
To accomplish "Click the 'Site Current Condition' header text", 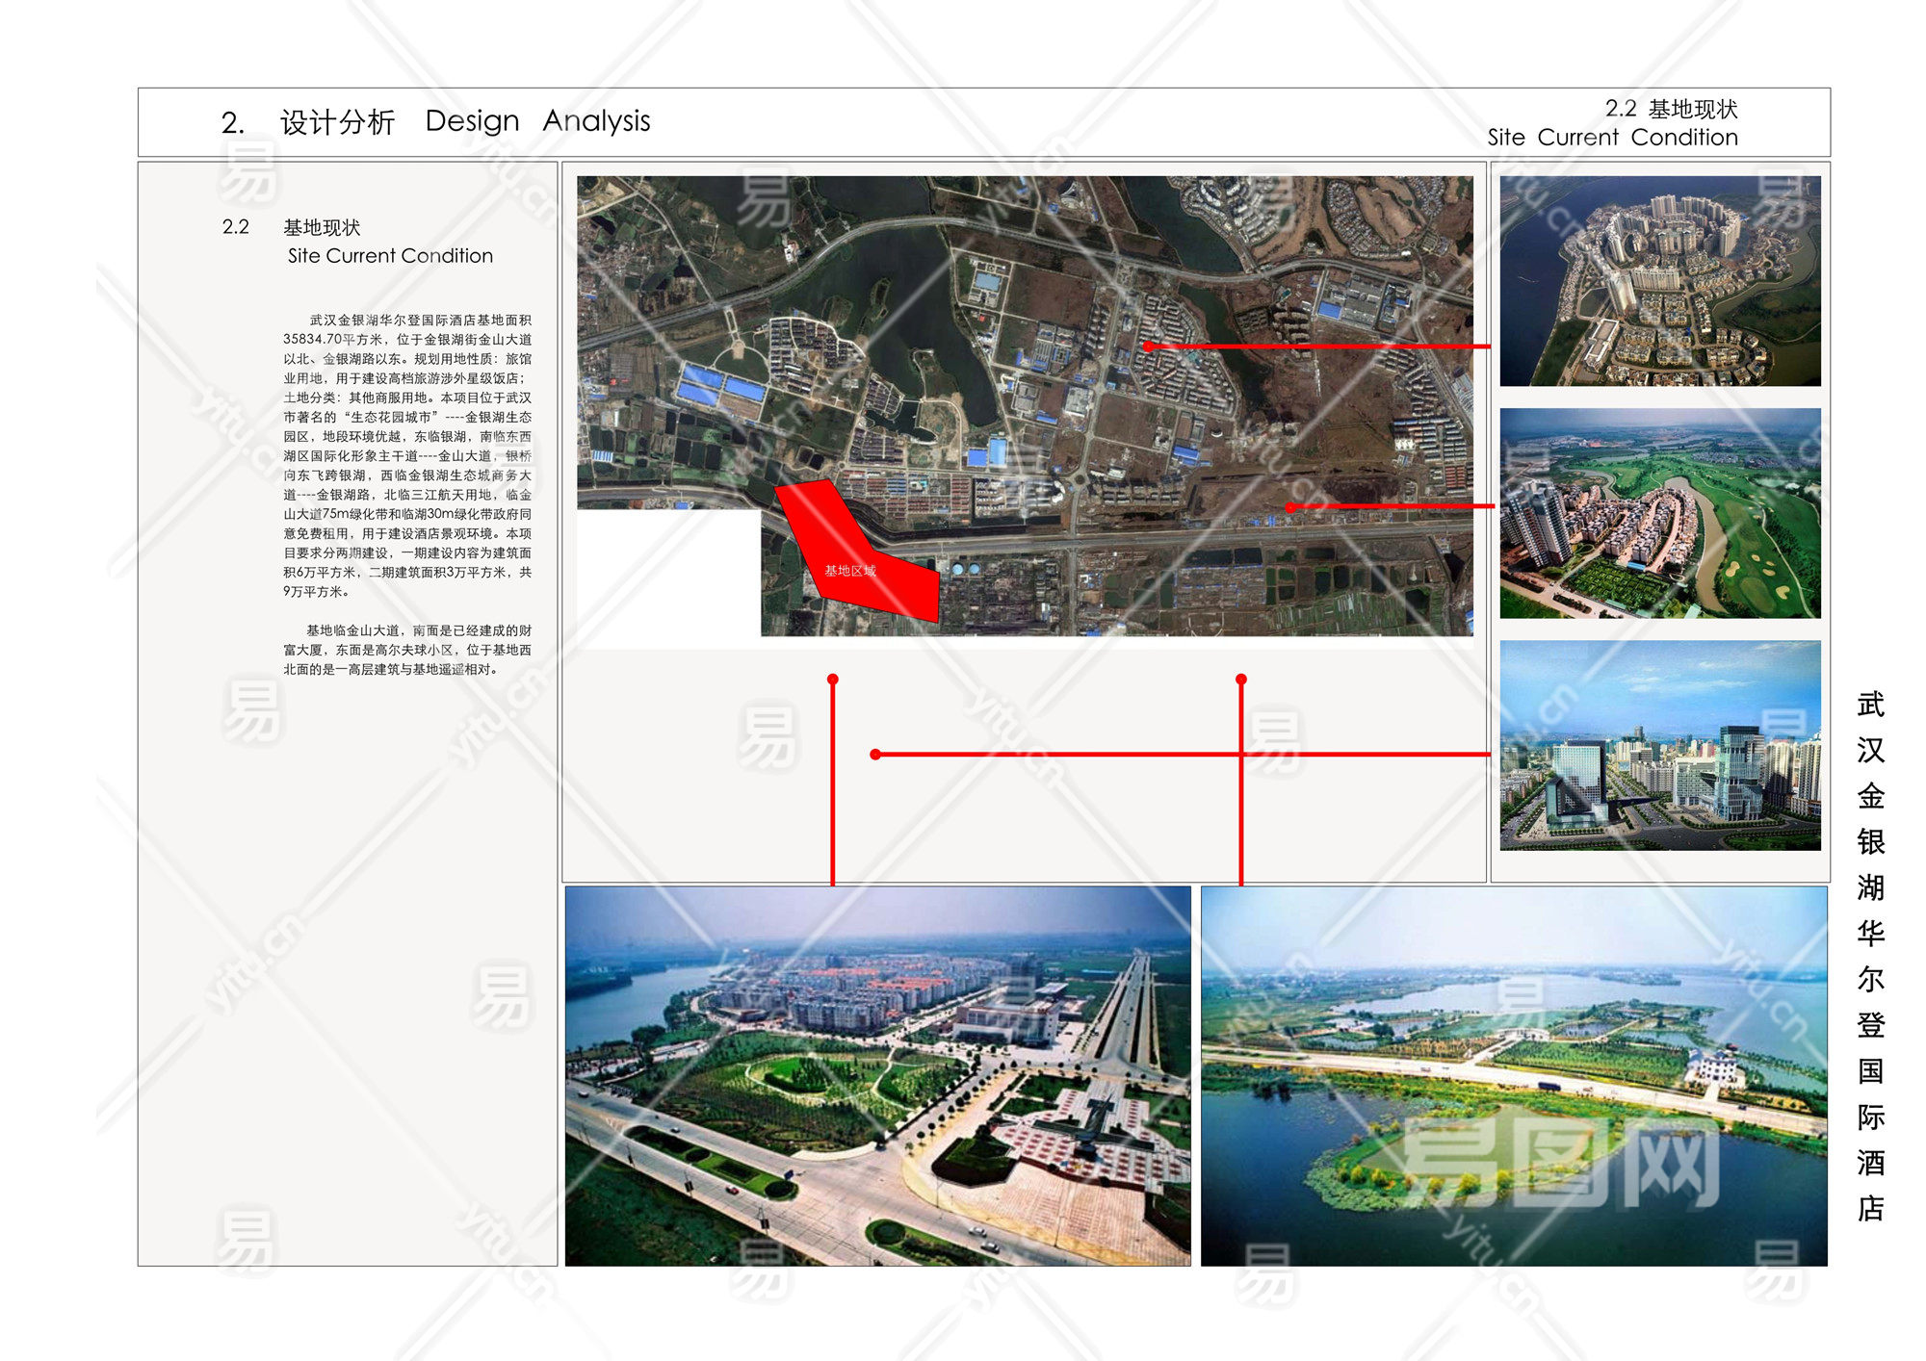I will (1612, 138).
